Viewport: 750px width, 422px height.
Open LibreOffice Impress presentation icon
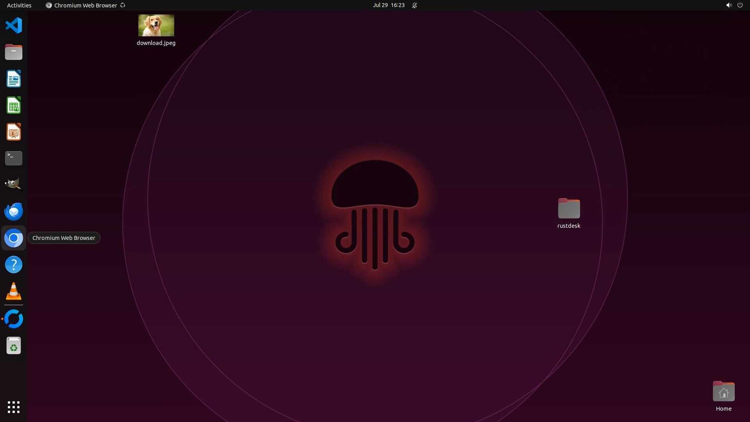14,132
